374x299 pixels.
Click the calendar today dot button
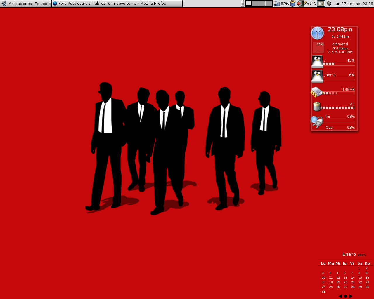345,296
